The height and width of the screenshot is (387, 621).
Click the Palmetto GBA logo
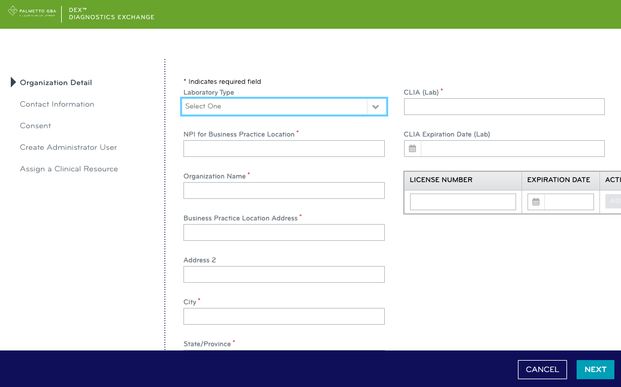pyautogui.click(x=32, y=11)
